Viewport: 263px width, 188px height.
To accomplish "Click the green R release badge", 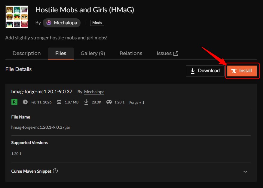I will click(14, 102).
